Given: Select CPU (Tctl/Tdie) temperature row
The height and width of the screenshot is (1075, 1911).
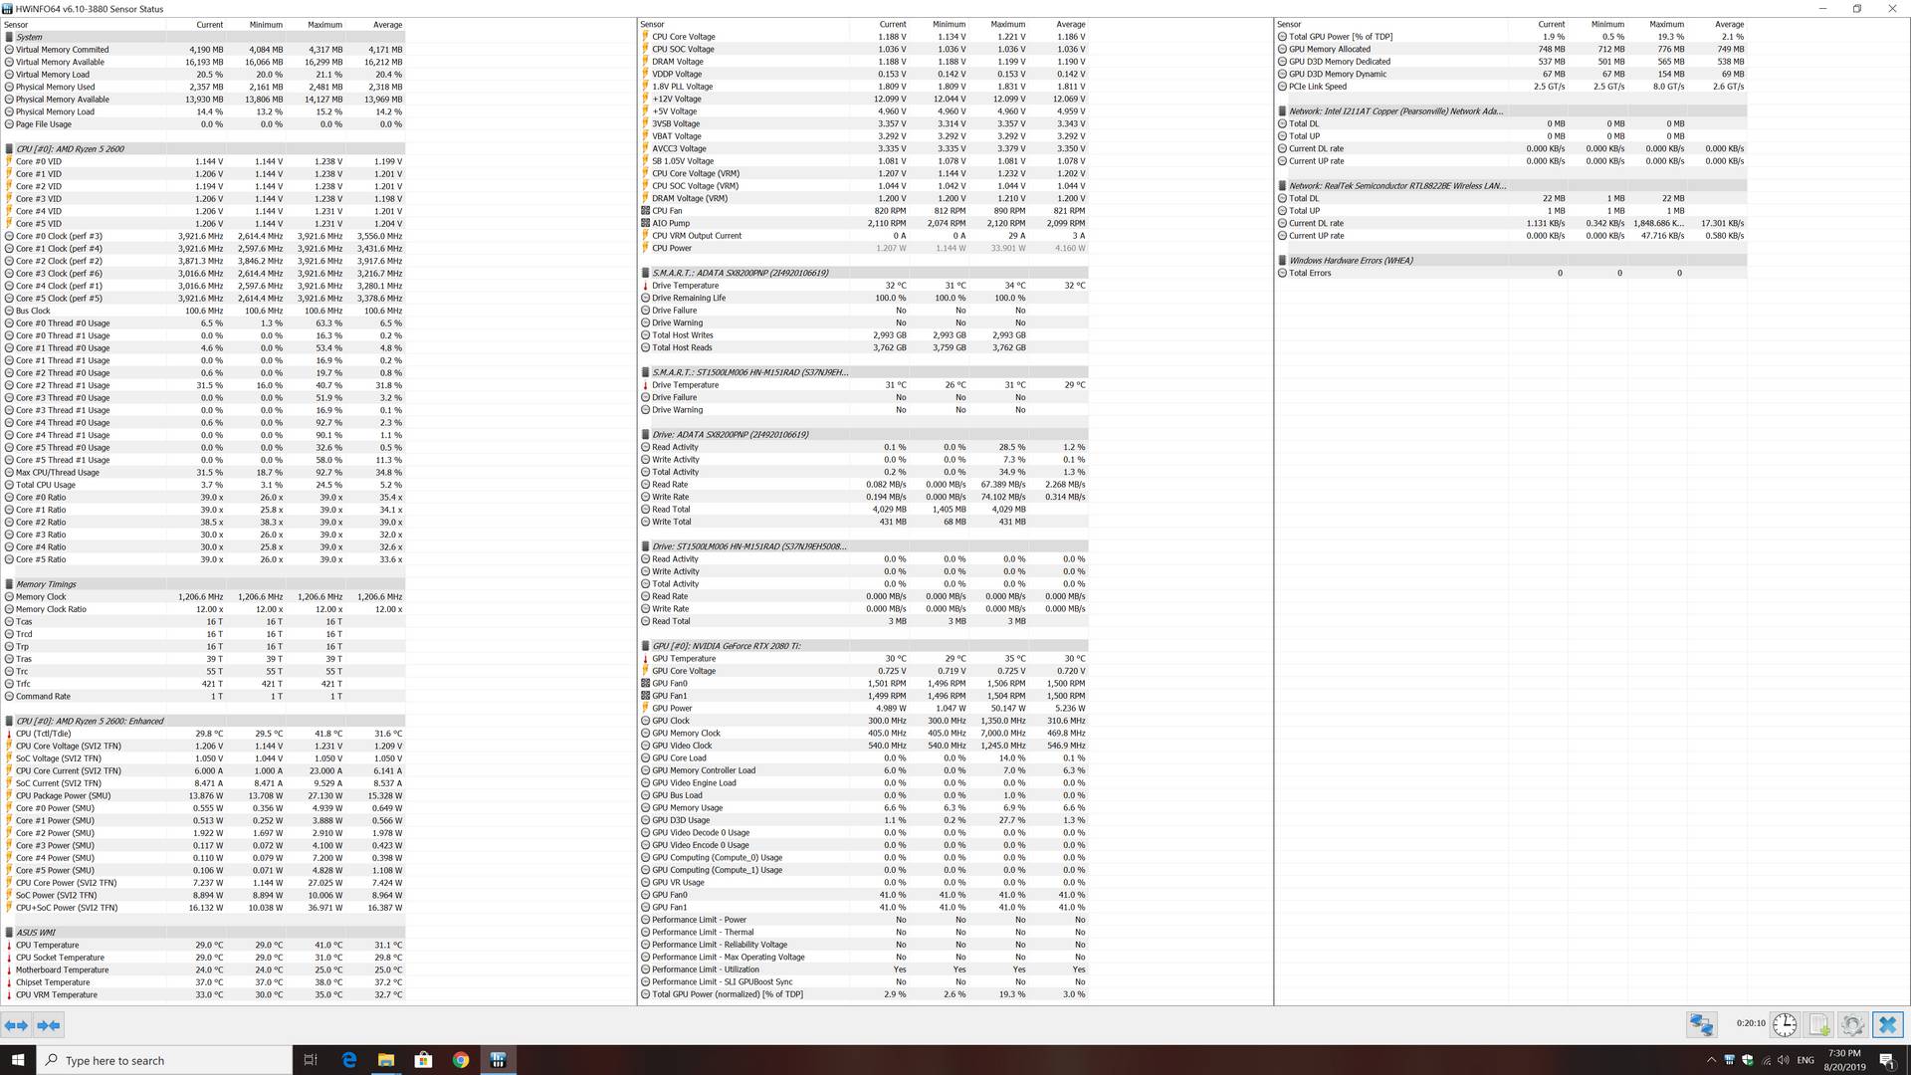Looking at the screenshot, I should coord(204,734).
